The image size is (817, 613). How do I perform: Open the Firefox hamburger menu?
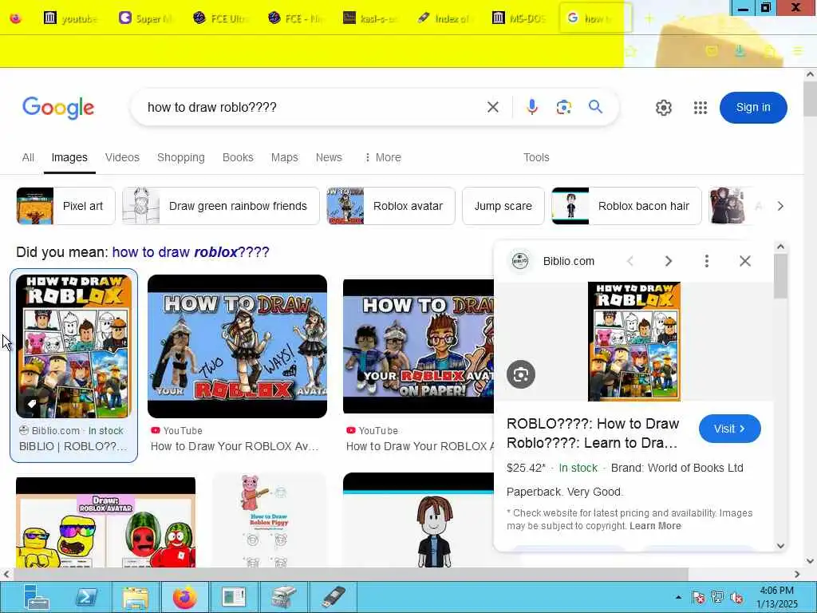(x=798, y=51)
